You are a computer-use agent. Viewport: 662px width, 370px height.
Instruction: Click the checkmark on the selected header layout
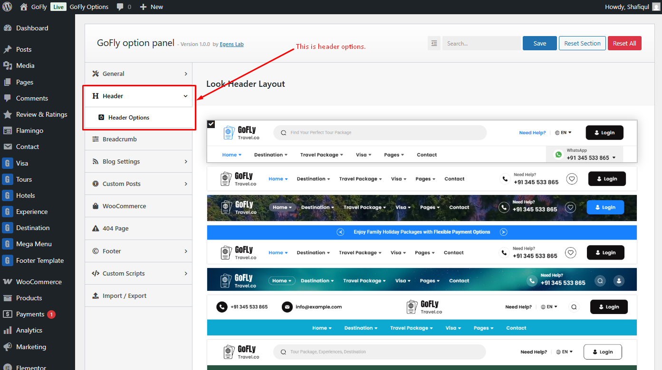pyautogui.click(x=211, y=124)
